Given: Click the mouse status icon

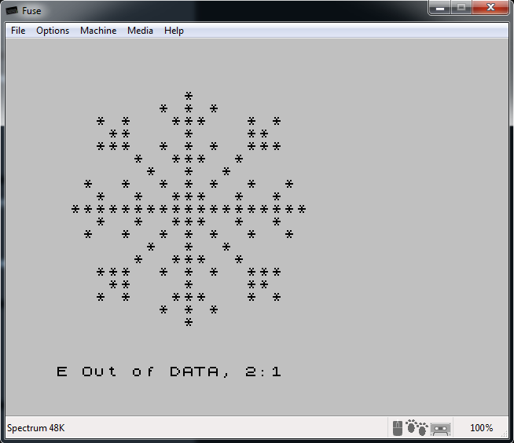Looking at the screenshot, I should point(398,428).
